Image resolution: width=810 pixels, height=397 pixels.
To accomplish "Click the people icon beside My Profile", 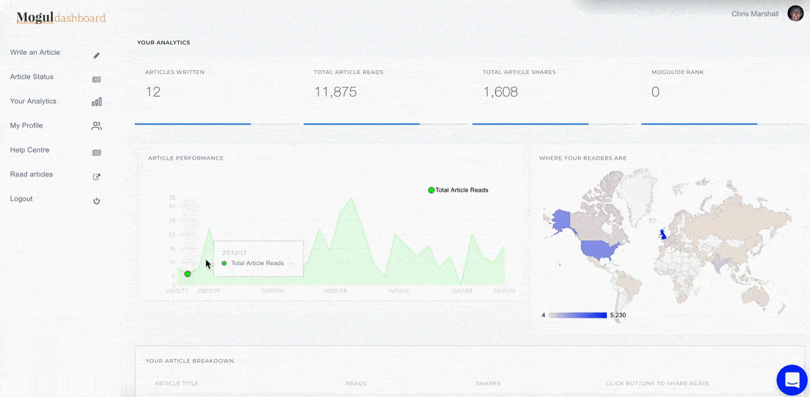I will coord(97,126).
